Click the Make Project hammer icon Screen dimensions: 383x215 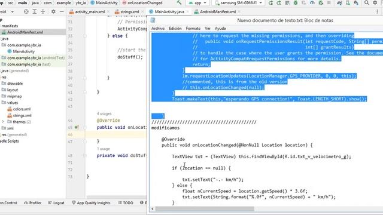pos(179,2)
